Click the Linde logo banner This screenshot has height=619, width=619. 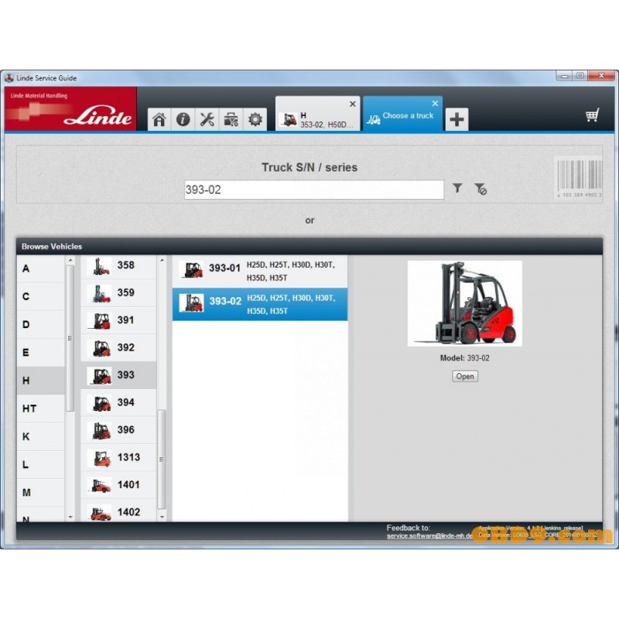tap(70, 109)
